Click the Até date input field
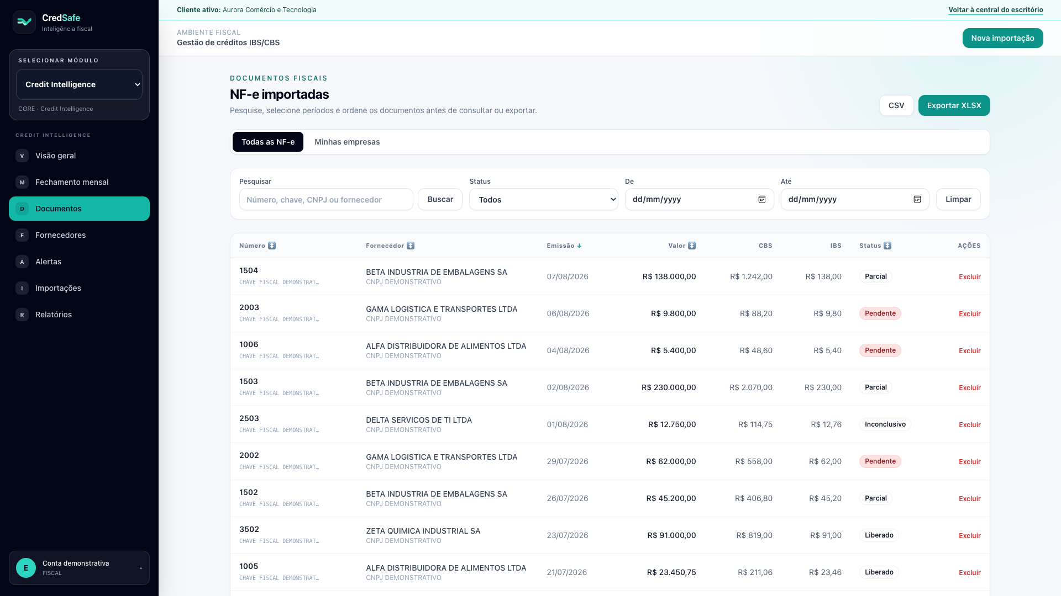Screen dimensions: 1061x596 pyautogui.click(x=854, y=199)
